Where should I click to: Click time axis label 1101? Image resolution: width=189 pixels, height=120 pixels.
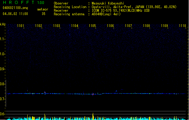pos(20,26)
